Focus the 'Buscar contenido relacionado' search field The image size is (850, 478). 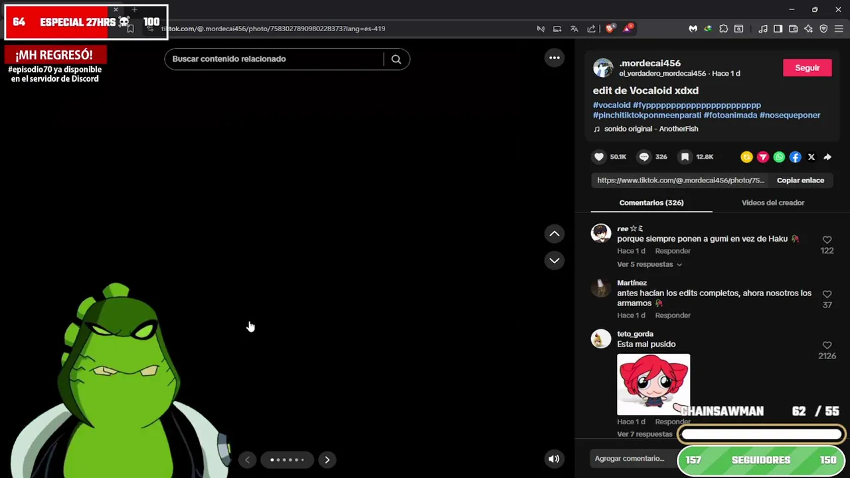tap(274, 59)
